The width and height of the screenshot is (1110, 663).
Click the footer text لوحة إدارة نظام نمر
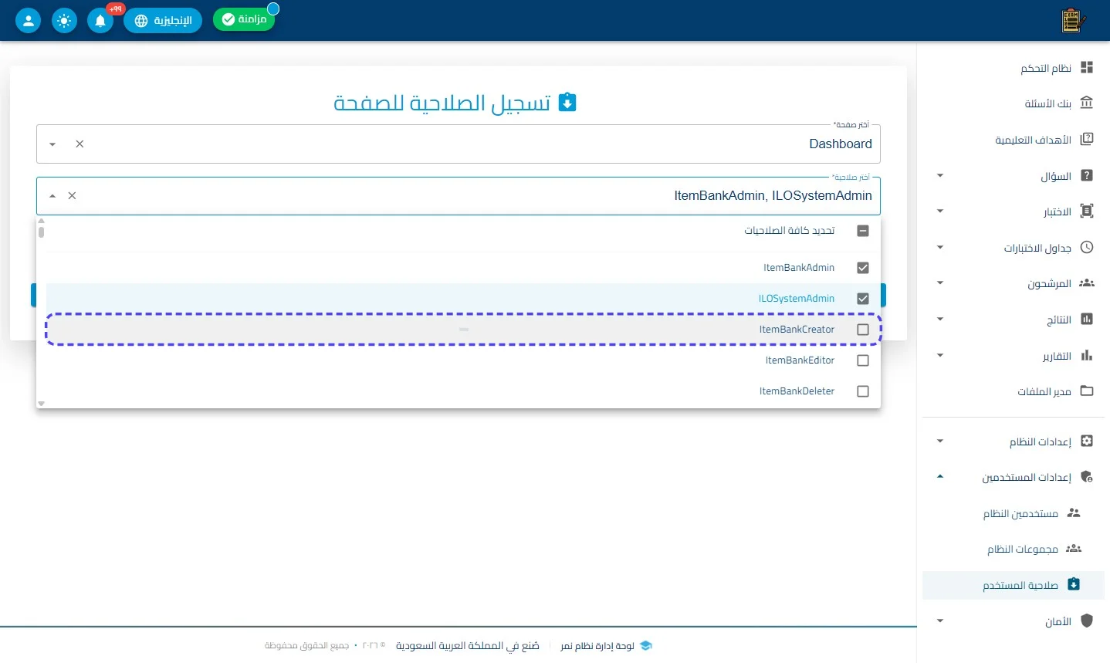click(597, 646)
